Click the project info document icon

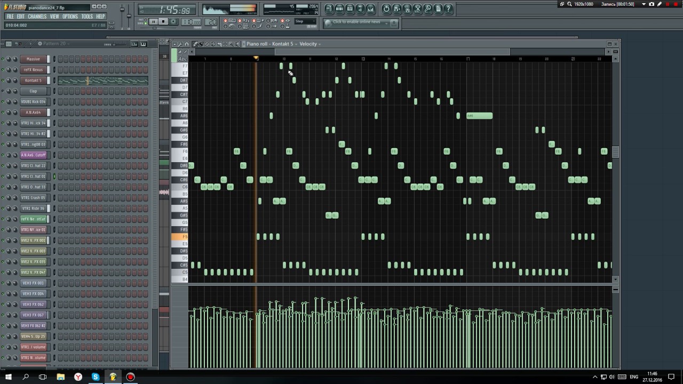pyautogui.click(x=438, y=9)
